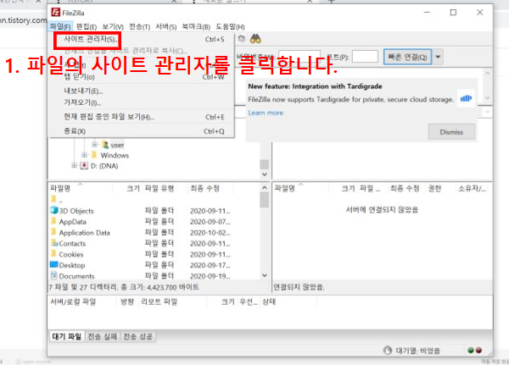509x365 pixels.
Task: Click the Documents folder icon
Action: 54,275
